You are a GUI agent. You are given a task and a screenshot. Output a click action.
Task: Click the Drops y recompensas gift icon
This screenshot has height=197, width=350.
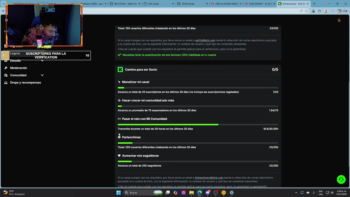[6, 83]
